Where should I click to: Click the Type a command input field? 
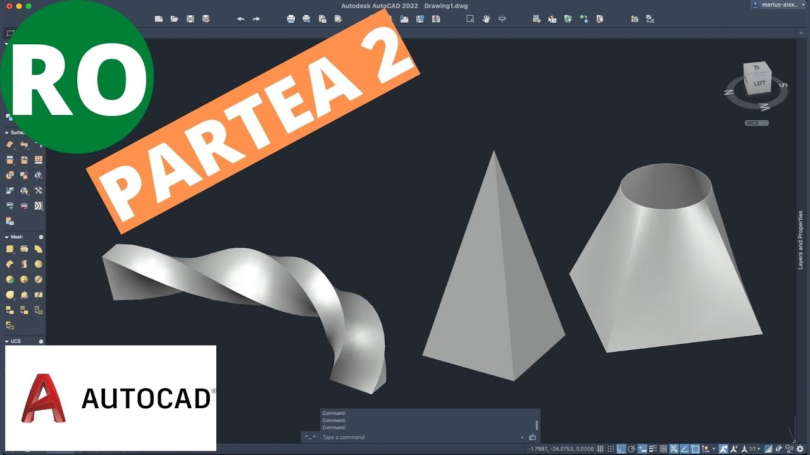418,437
